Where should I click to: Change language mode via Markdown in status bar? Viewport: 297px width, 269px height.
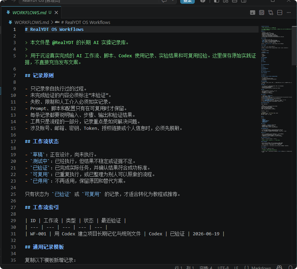261,268
